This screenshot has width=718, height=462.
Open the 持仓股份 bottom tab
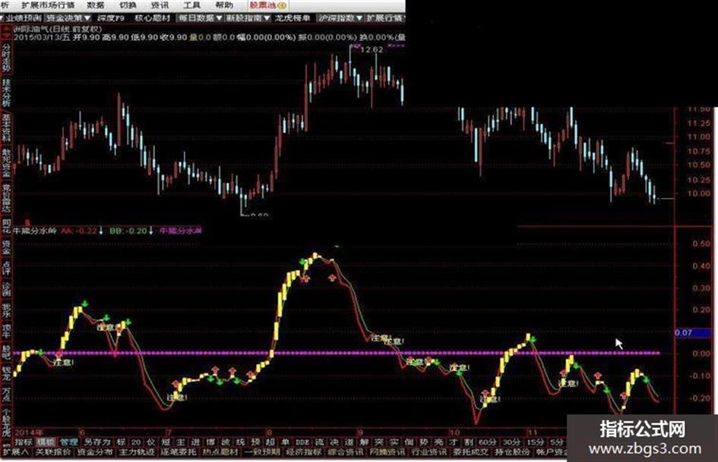[x=513, y=452]
